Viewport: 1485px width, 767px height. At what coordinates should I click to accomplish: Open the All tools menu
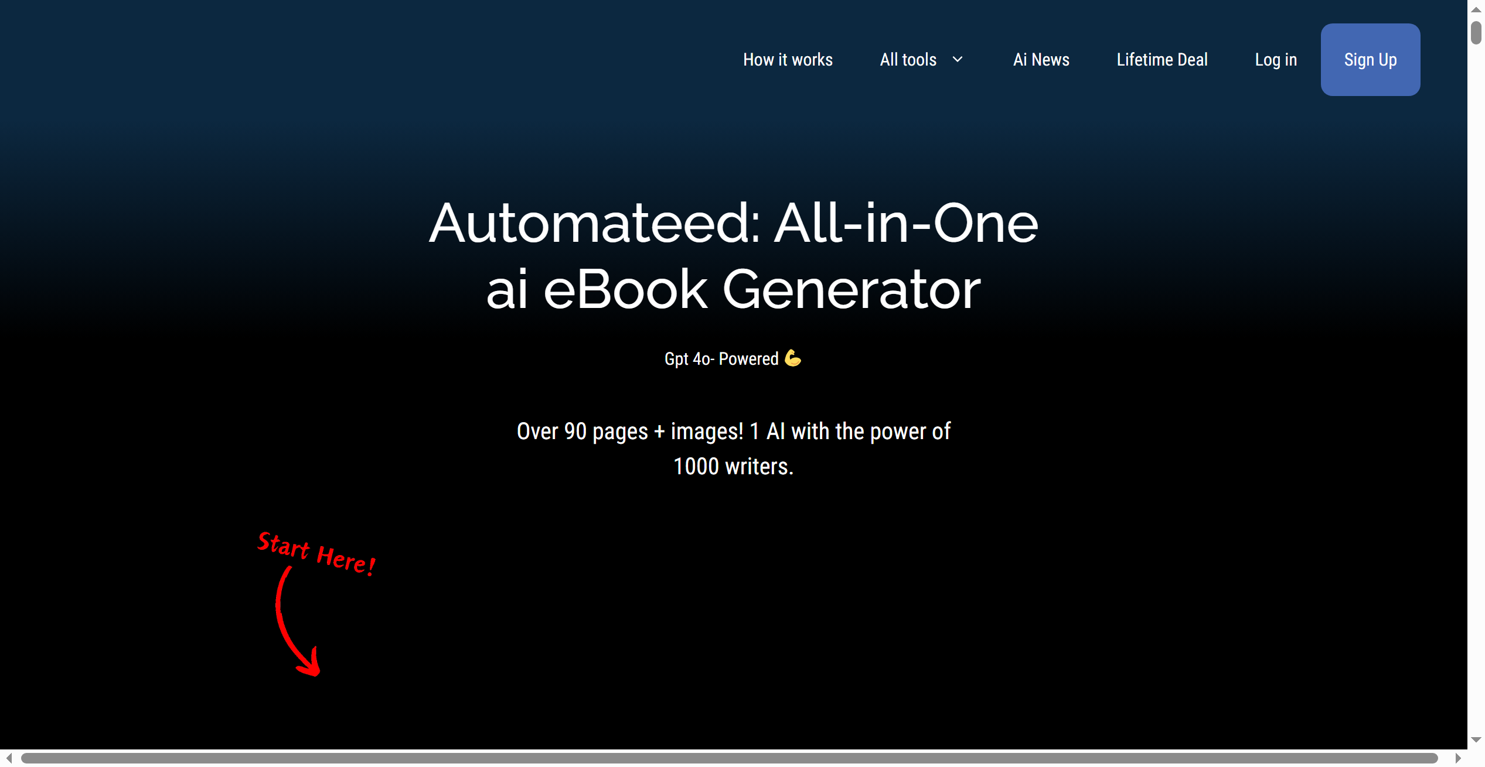(908, 60)
